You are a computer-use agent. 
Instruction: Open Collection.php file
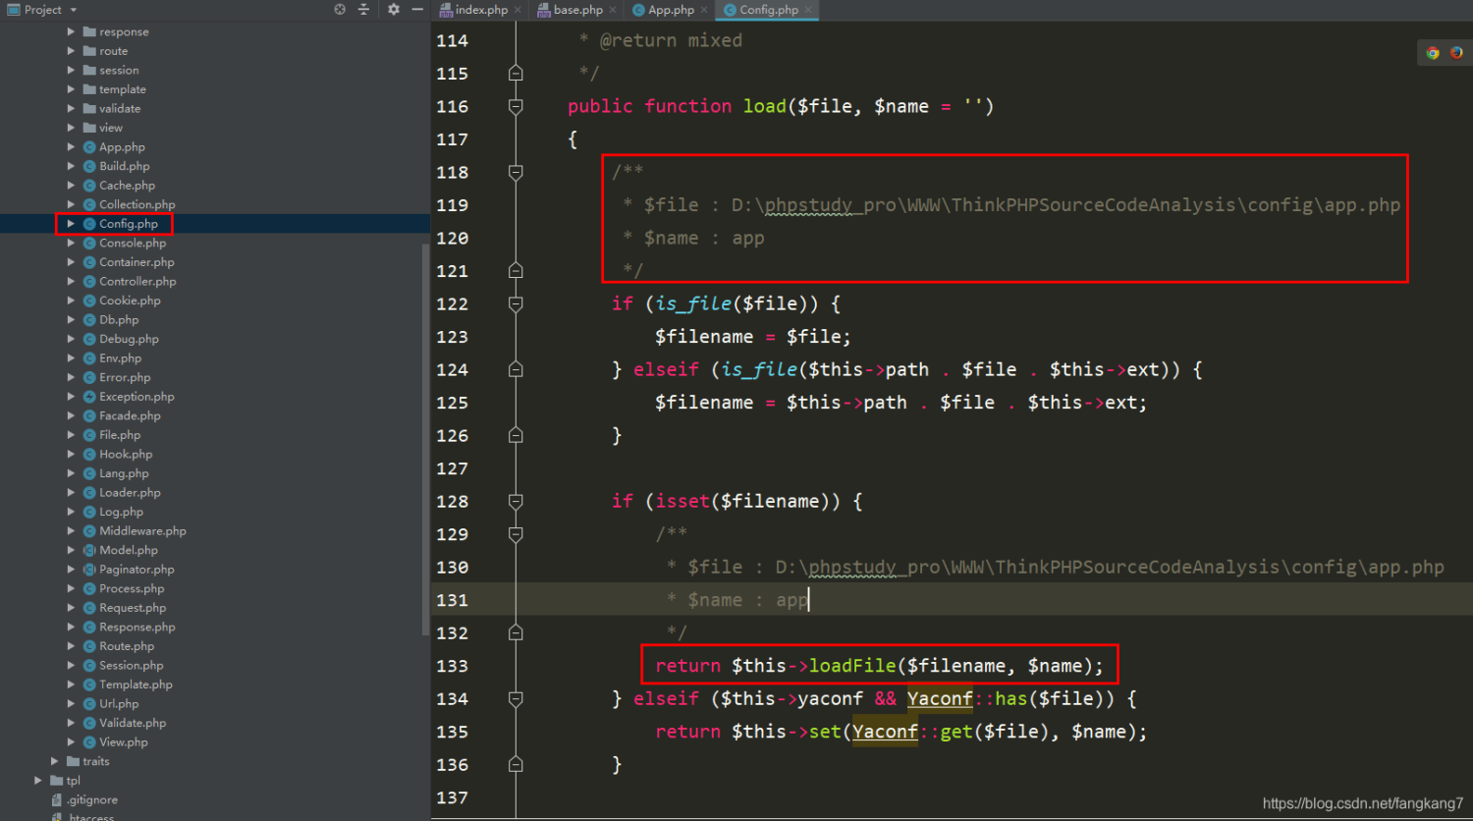click(x=136, y=204)
